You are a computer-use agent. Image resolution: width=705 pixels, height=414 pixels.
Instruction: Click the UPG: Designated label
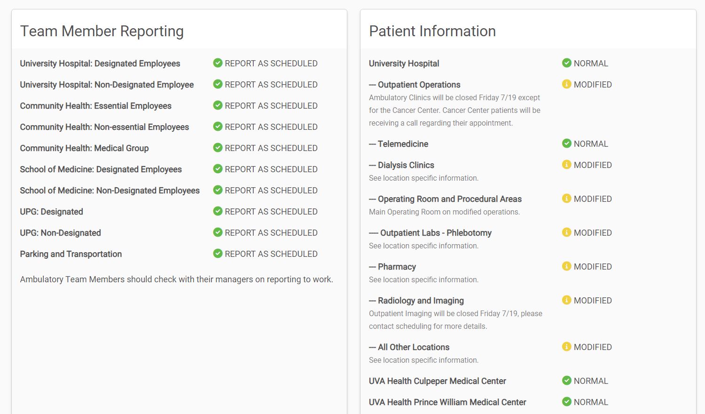click(51, 212)
